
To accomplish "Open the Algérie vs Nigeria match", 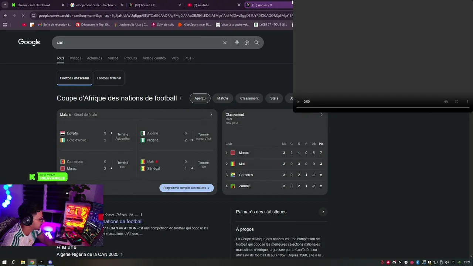I will pyautogui.click(x=177, y=137).
